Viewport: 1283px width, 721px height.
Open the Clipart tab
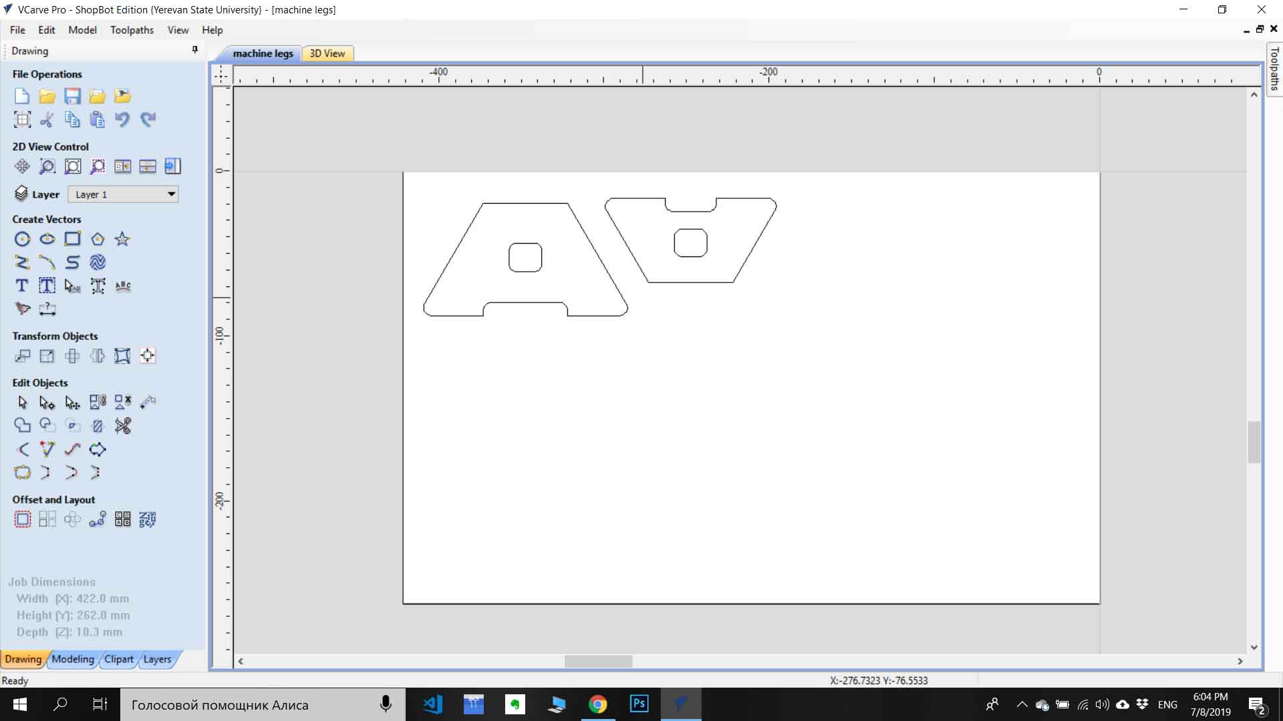pos(118,659)
